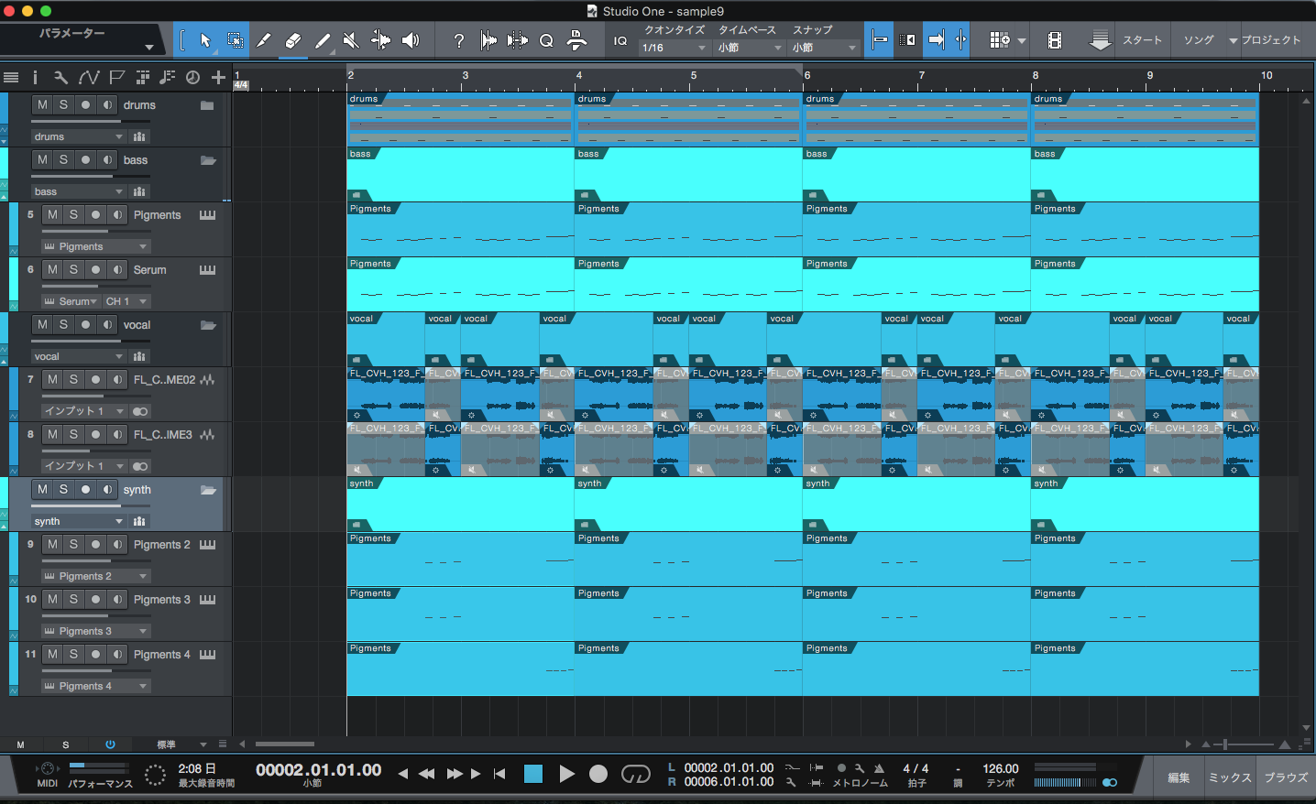Click the 4 / 4 time signature
Image resolution: width=1316 pixels, height=804 pixels.
coord(916,769)
